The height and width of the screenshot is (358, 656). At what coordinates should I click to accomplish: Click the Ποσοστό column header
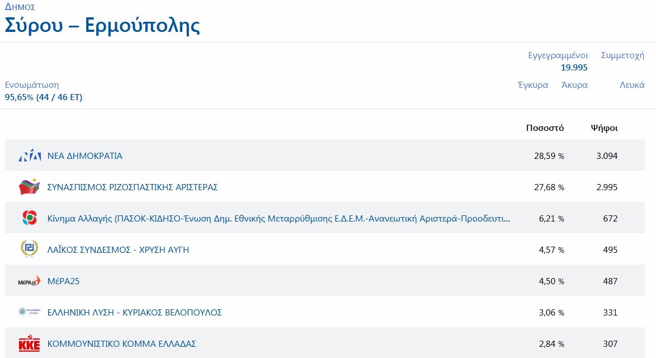[545, 128]
